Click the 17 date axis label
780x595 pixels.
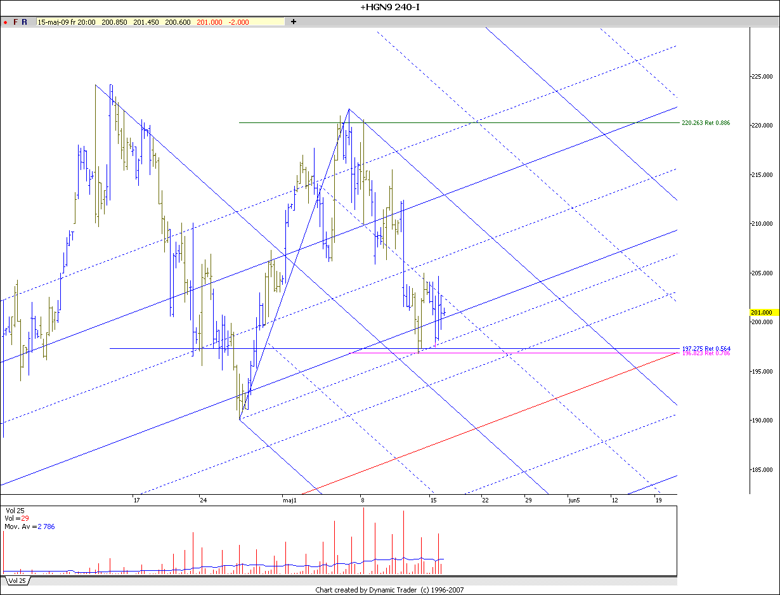tap(136, 500)
